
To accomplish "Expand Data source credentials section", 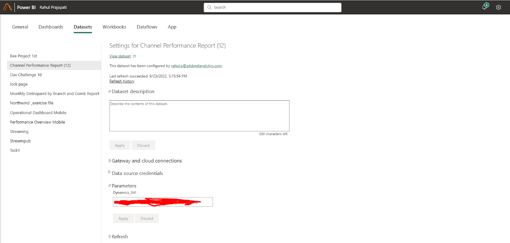I will tap(110, 172).
